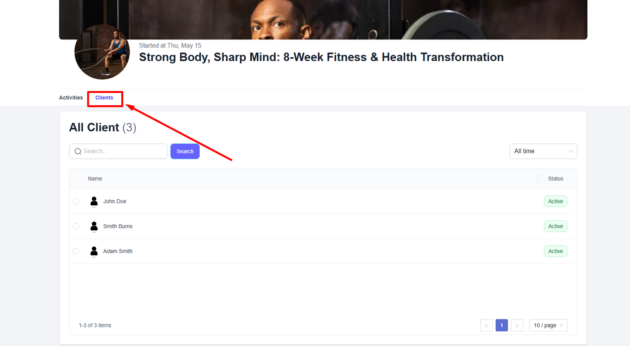Click John Doe's avatar icon
Viewport: 630px width, 346px height.
94,201
